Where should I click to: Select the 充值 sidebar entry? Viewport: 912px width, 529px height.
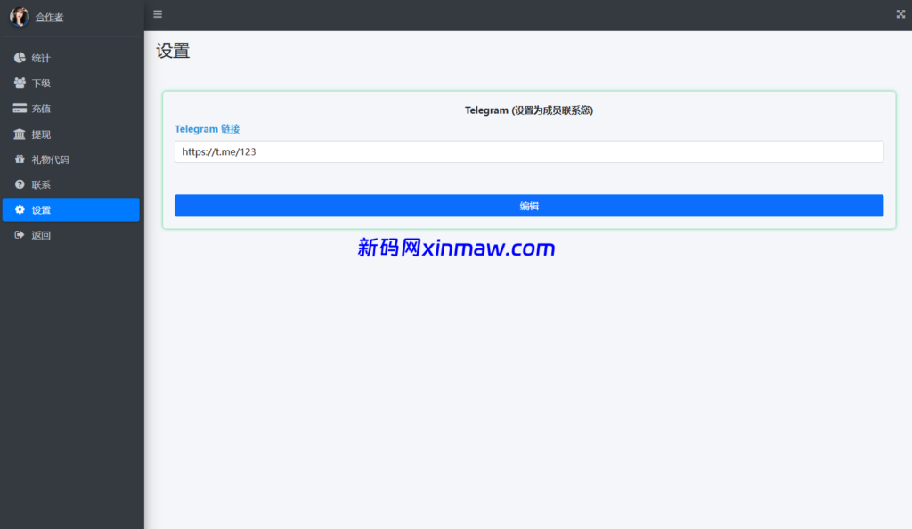pos(41,109)
